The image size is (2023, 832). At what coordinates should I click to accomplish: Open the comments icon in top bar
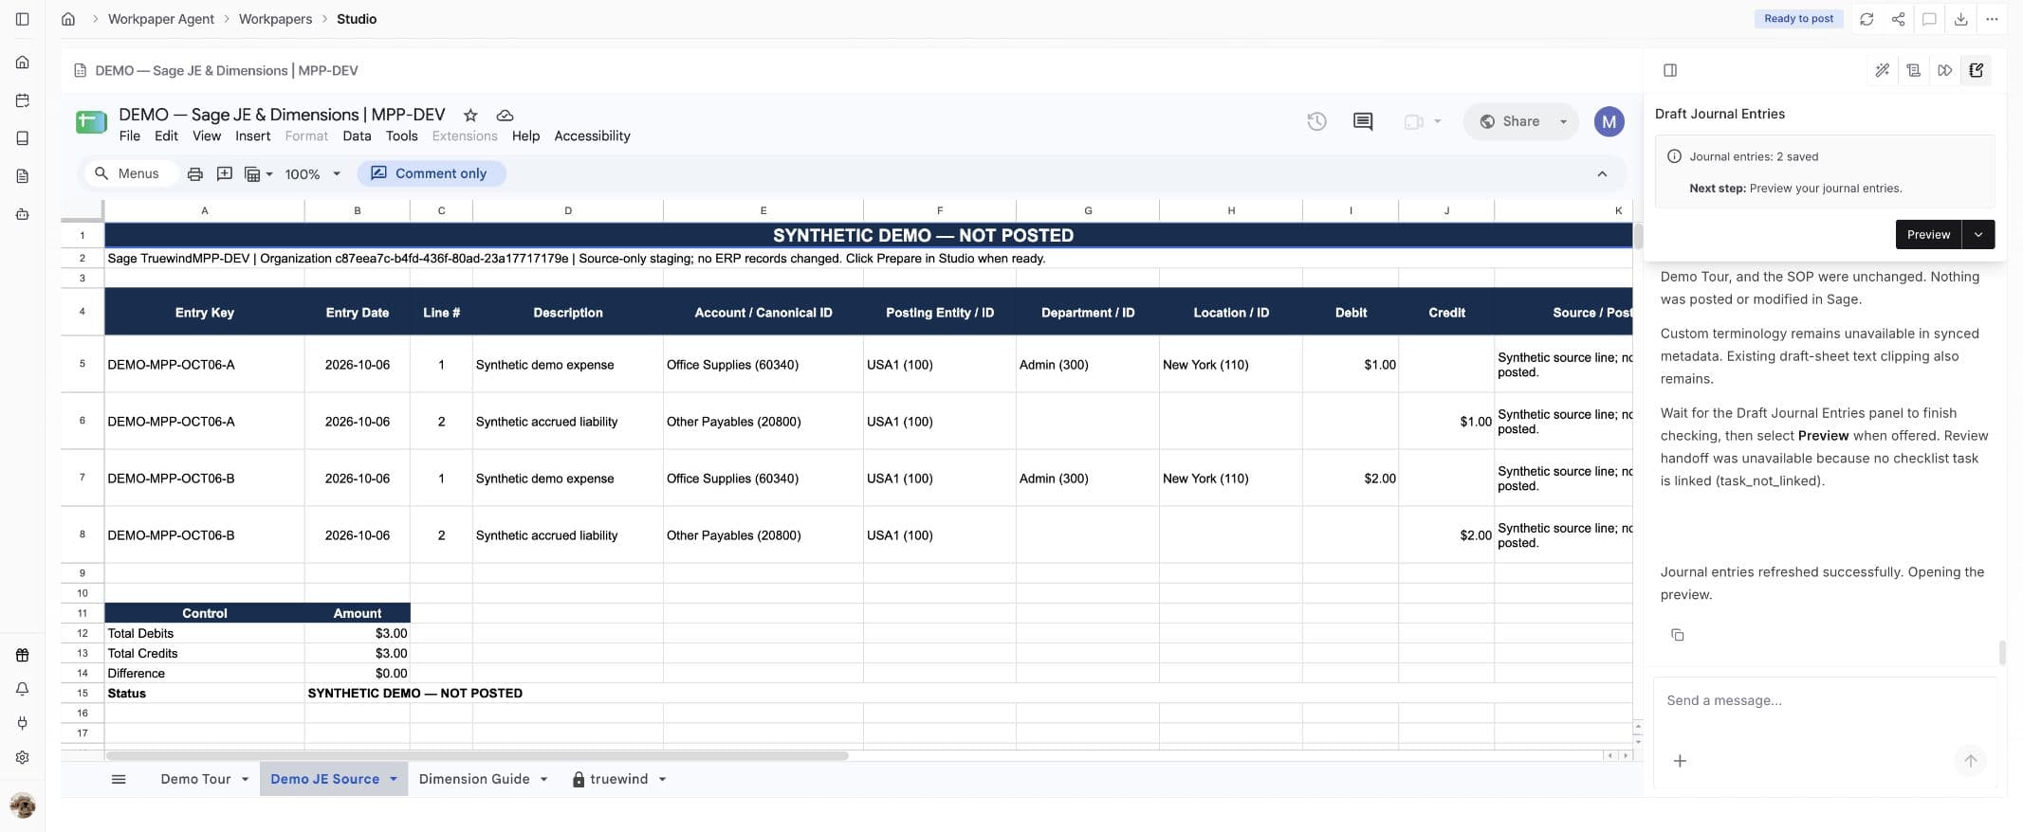(x=1929, y=19)
